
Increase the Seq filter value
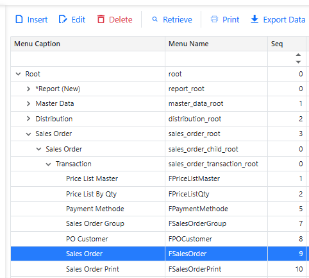tap(298, 55)
